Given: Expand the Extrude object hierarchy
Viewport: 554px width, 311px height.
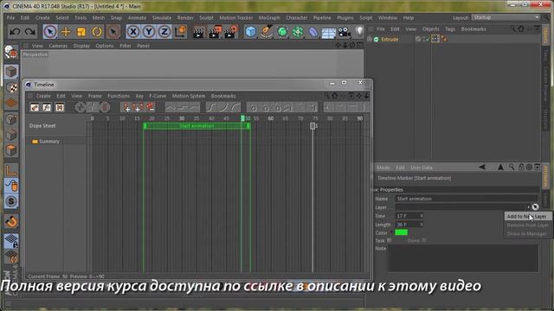Looking at the screenshot, I should click(x=370, y=39).
